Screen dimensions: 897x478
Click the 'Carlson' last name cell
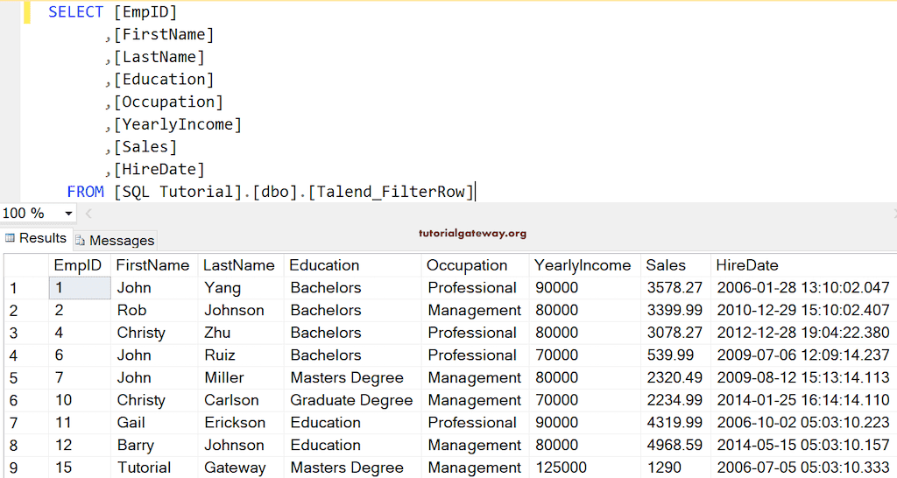[x=241, y=400]
